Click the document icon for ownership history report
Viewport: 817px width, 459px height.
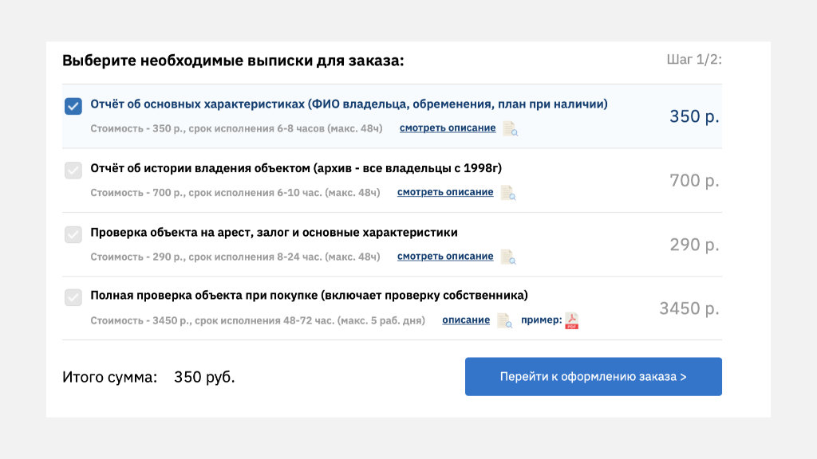pos(507,192)
